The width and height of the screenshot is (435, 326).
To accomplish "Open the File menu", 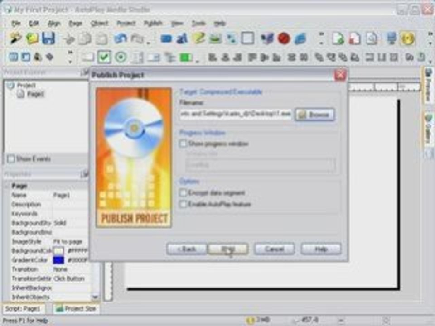I will (x=16, y=23).
